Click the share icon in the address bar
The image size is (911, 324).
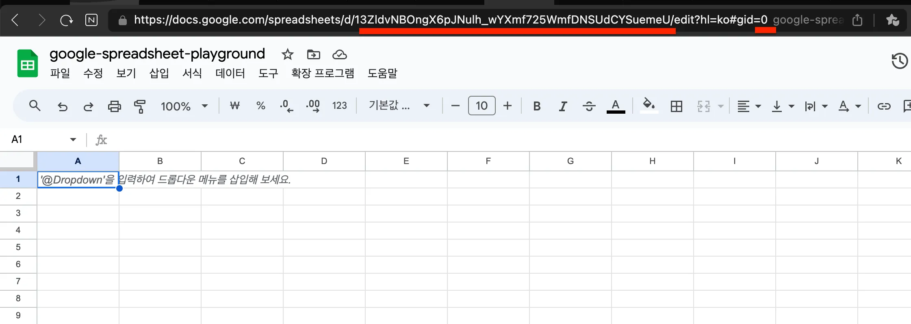[857, 19]
